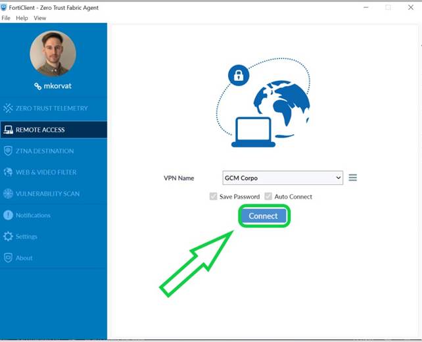Open the View menu
The image size is (422, 342).
click(x=40, y=18)
